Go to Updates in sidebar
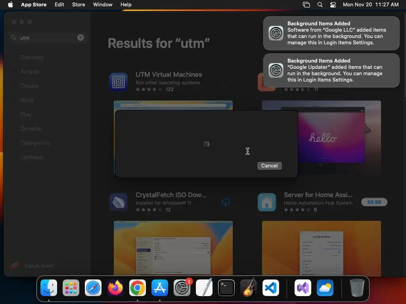406x304 pixels. pyautogui.click(x=32, y=157)
